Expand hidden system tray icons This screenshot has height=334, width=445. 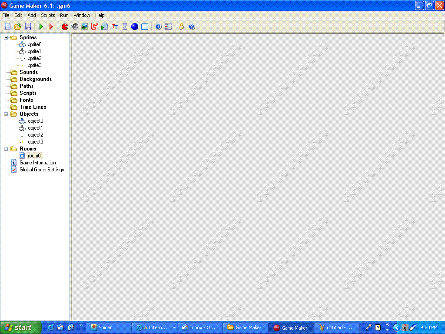[x=396, y=327]
